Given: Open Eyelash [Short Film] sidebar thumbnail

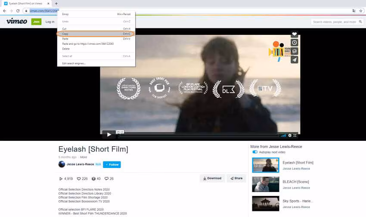Looking at the screenshot, I should click(x=265, y=165).
